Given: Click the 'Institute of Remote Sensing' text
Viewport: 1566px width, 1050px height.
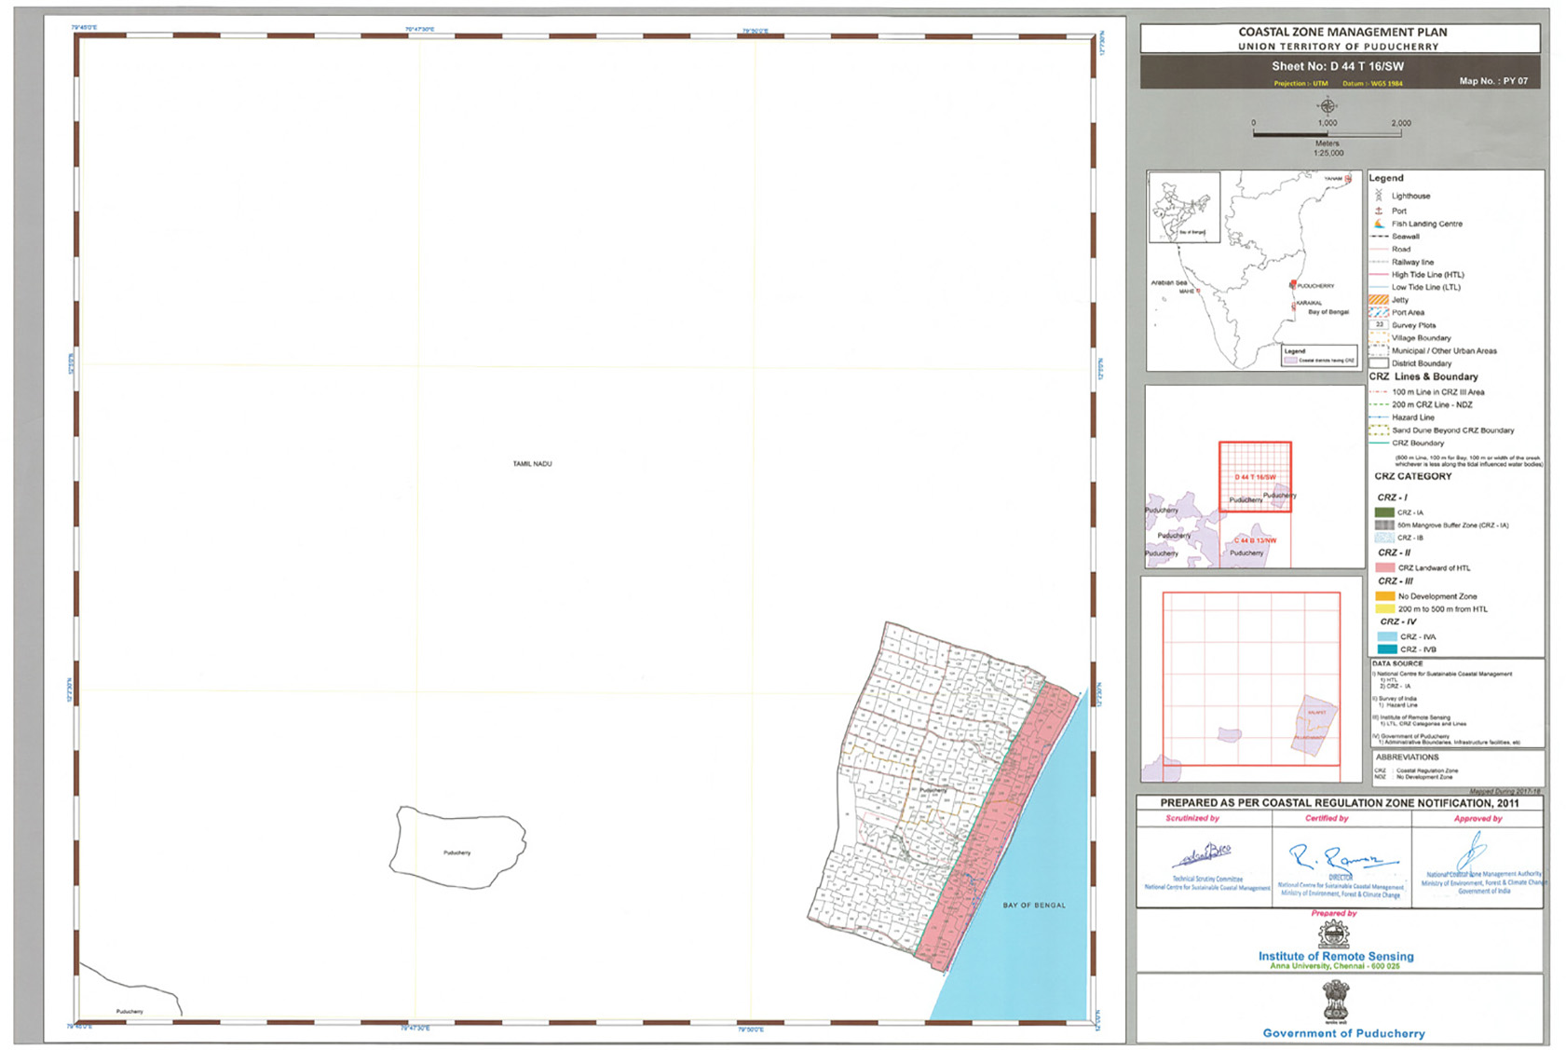Looking at the screenshot, I should click(1336, 956).
